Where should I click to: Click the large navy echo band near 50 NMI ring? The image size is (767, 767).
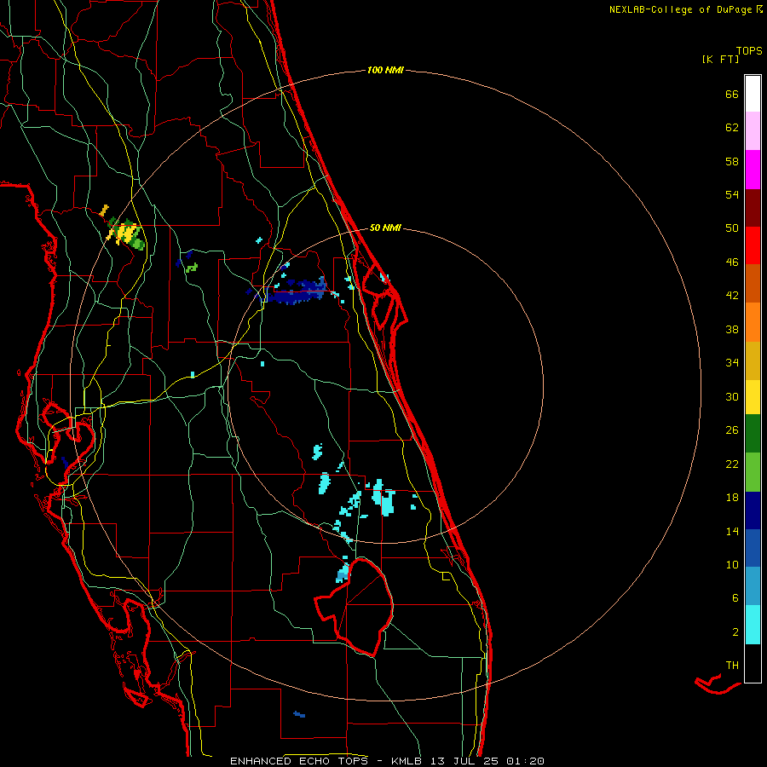(x=297, y=291)
